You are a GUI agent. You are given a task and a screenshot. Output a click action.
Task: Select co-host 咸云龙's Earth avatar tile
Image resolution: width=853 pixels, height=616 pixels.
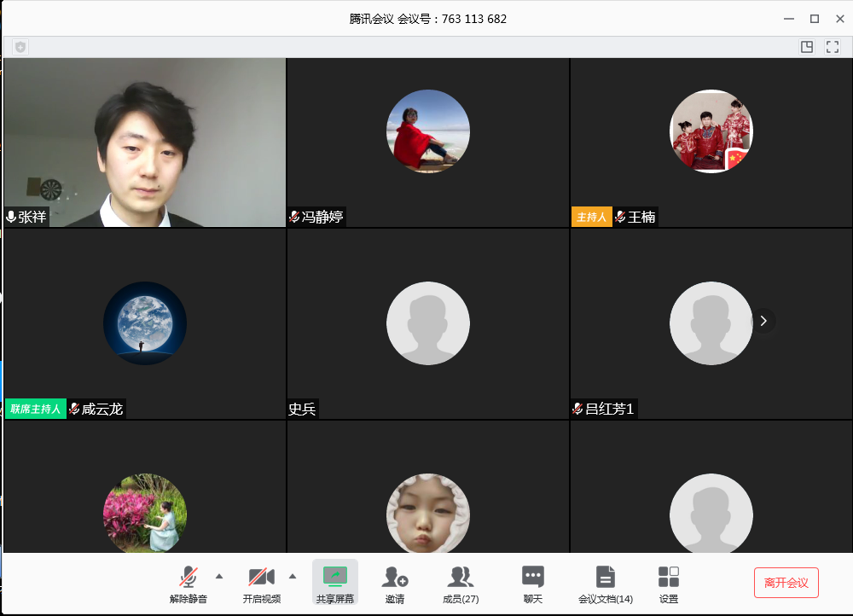point(145,323)
